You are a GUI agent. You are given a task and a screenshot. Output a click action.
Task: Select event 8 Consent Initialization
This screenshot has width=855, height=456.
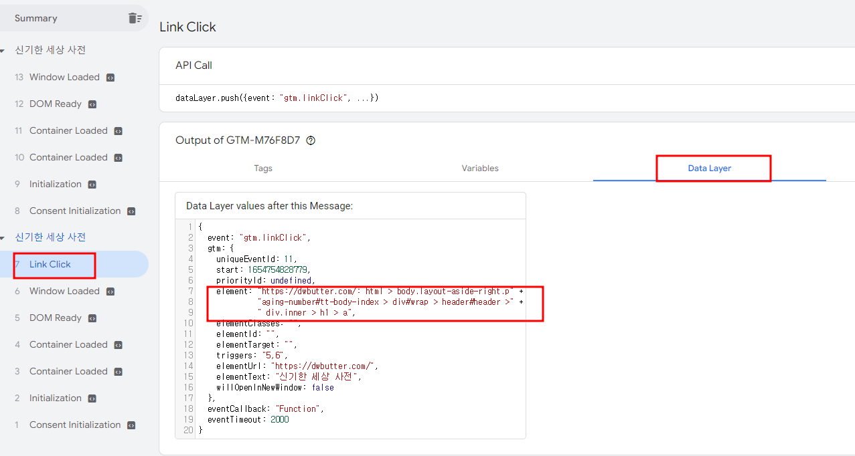pos(74,211)
